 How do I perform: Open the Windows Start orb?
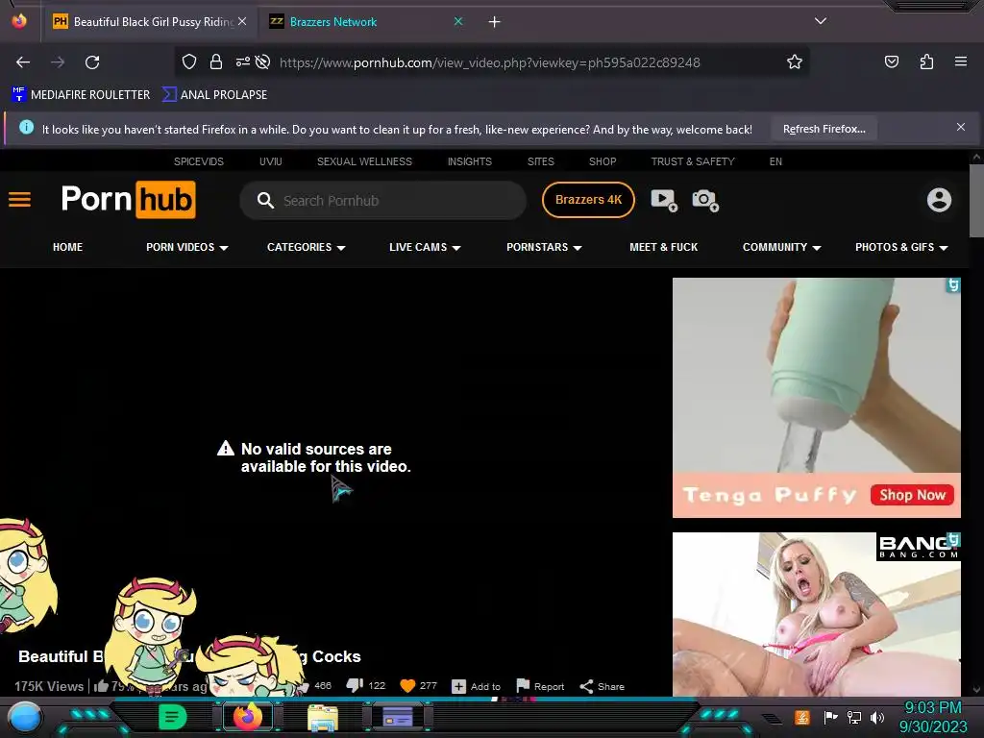pyautogui.click(x=24, y=718)
